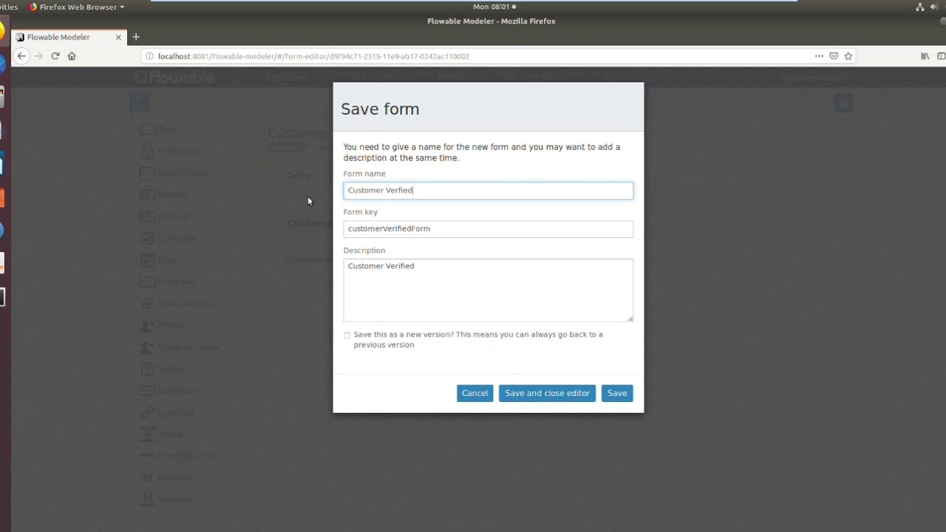Select the Password palette item icon
946x532 pixels.
(x=147, y=151)
